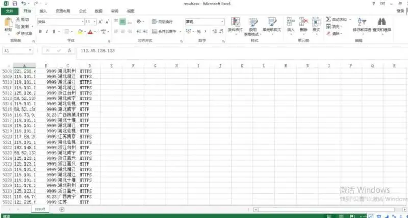The height and width of the screenshot is (218, 408).
Task: Toggle the highlighted Middle Align button
Action: 123,22
